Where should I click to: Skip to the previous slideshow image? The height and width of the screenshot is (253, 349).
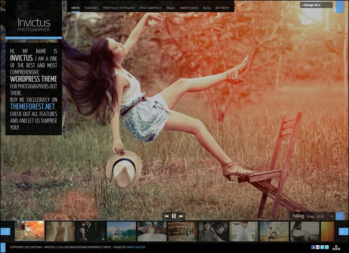pos(166,216)
